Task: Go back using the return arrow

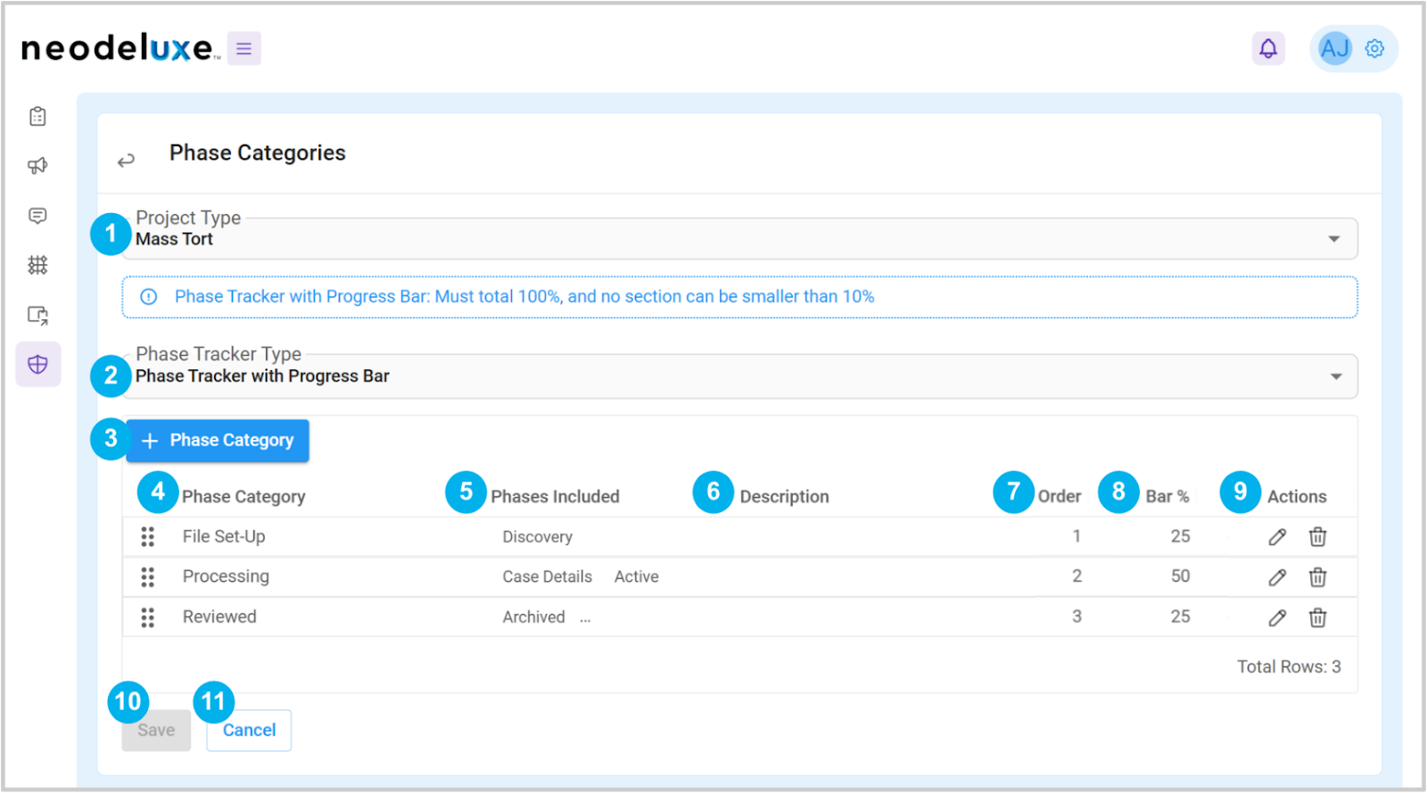Action: click(126, 160)
